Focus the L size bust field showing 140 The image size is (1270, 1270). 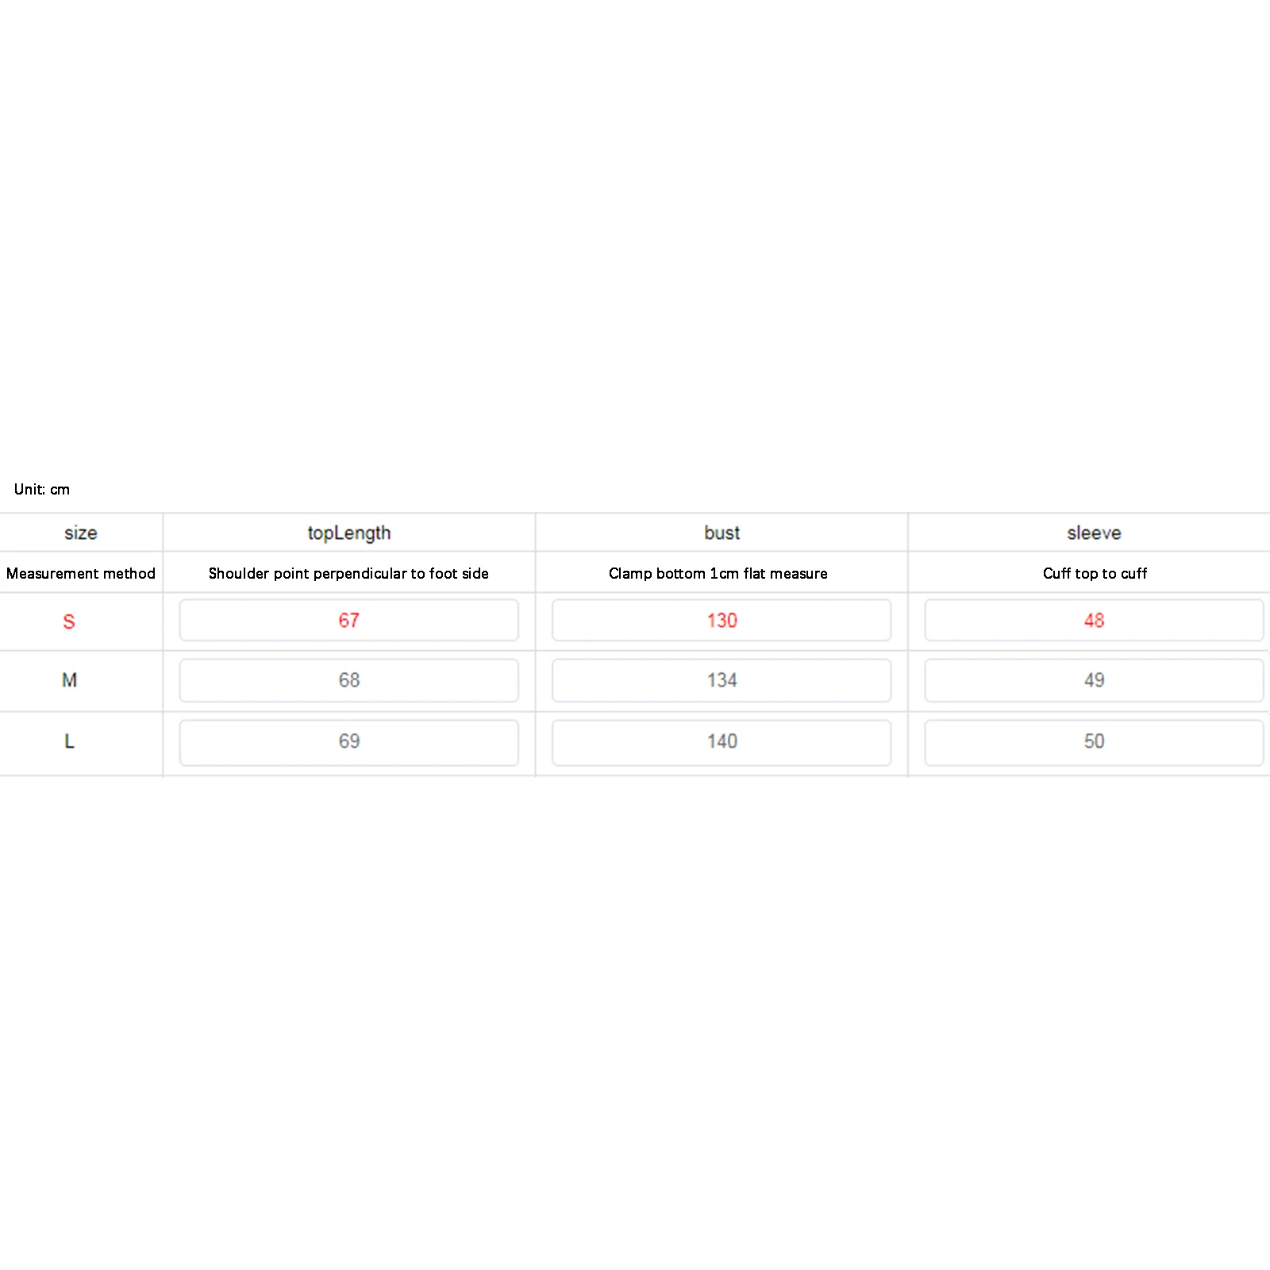click(722, 741)
